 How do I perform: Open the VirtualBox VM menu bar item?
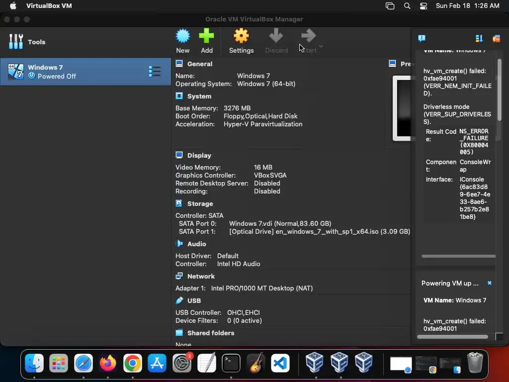(x=49, y=5)
